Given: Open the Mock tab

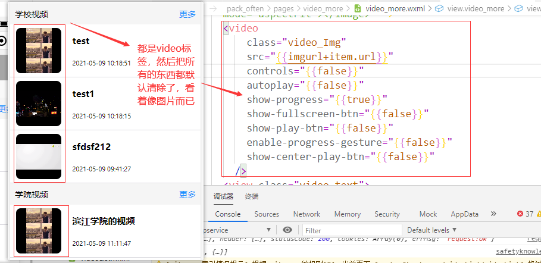Looking at the screenshot, I should (x=428, y=214).
